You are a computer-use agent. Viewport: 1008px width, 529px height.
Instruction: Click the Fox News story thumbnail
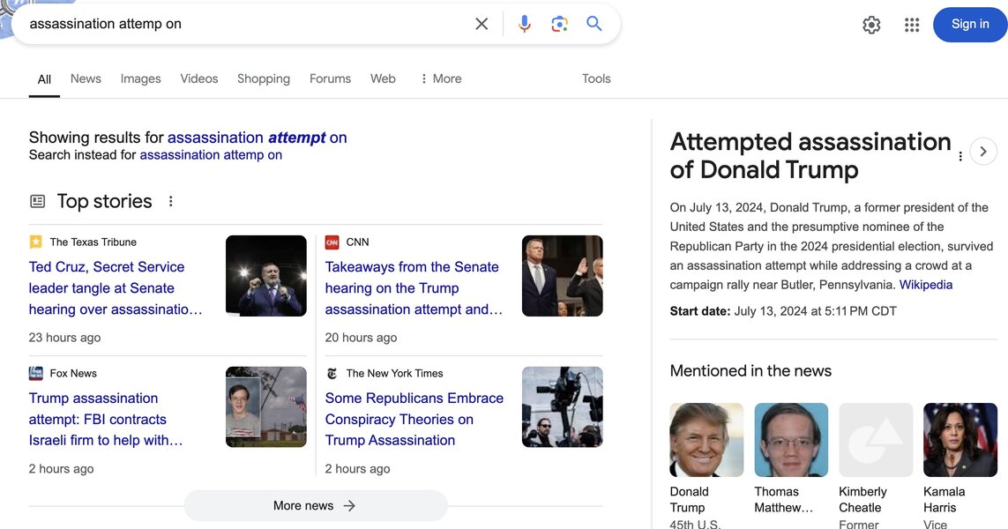click(266, 406)
